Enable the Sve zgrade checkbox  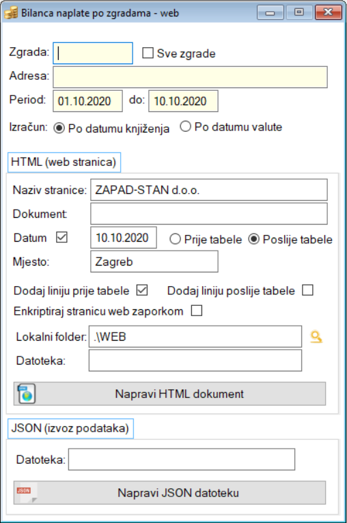point(148,53)
